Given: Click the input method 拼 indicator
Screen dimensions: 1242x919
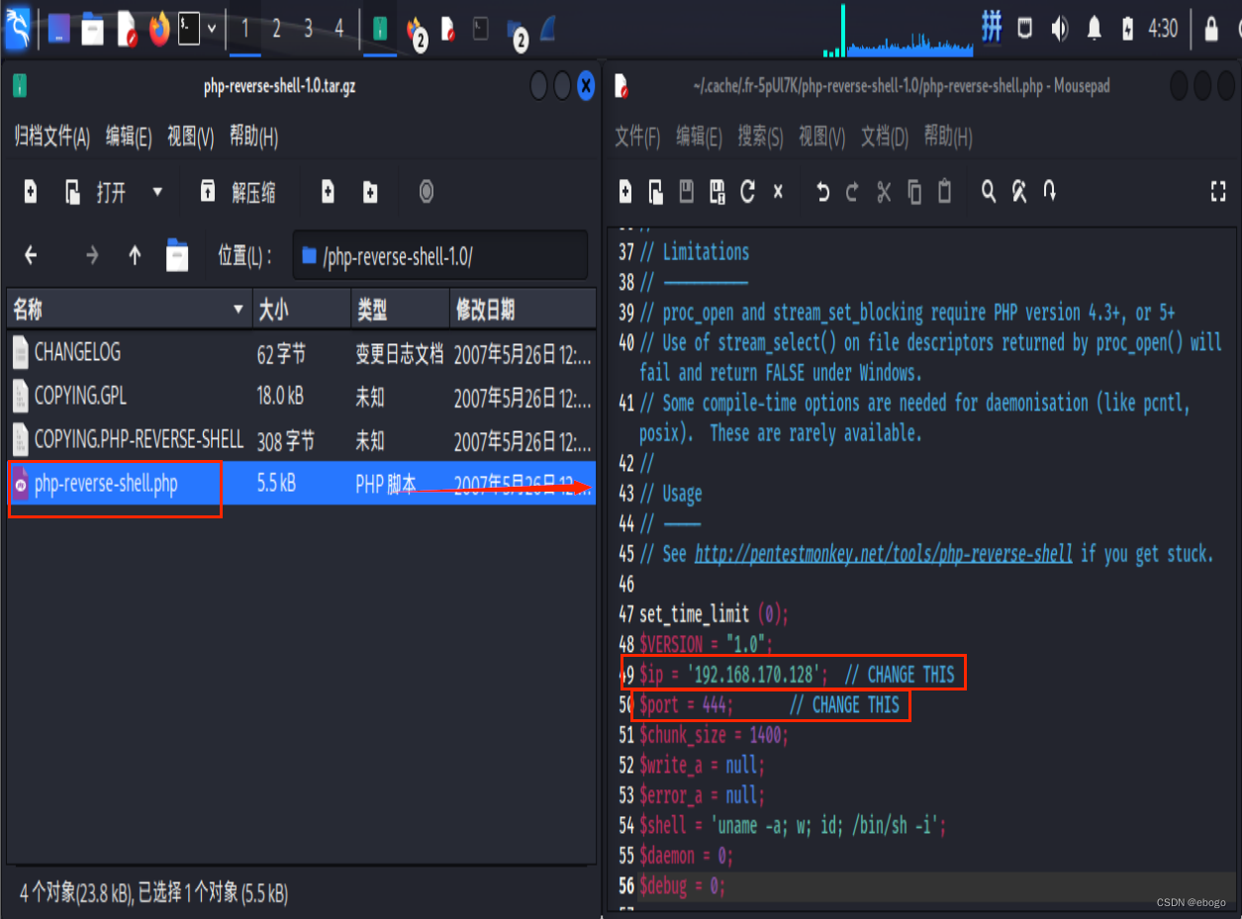Looking at the screenshot, I should click(x=992, y=28).
